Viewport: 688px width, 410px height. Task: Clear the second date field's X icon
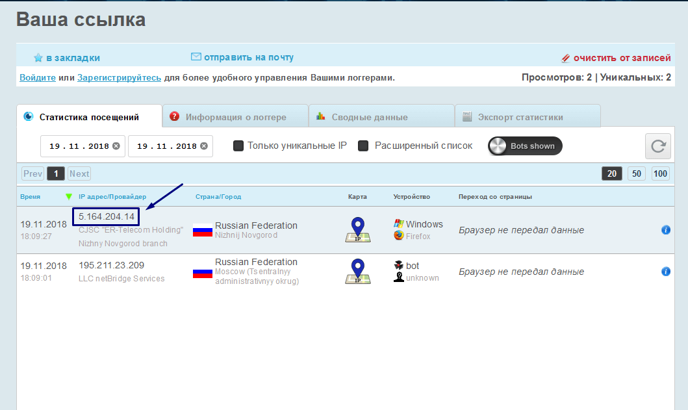tap(204, 146)
